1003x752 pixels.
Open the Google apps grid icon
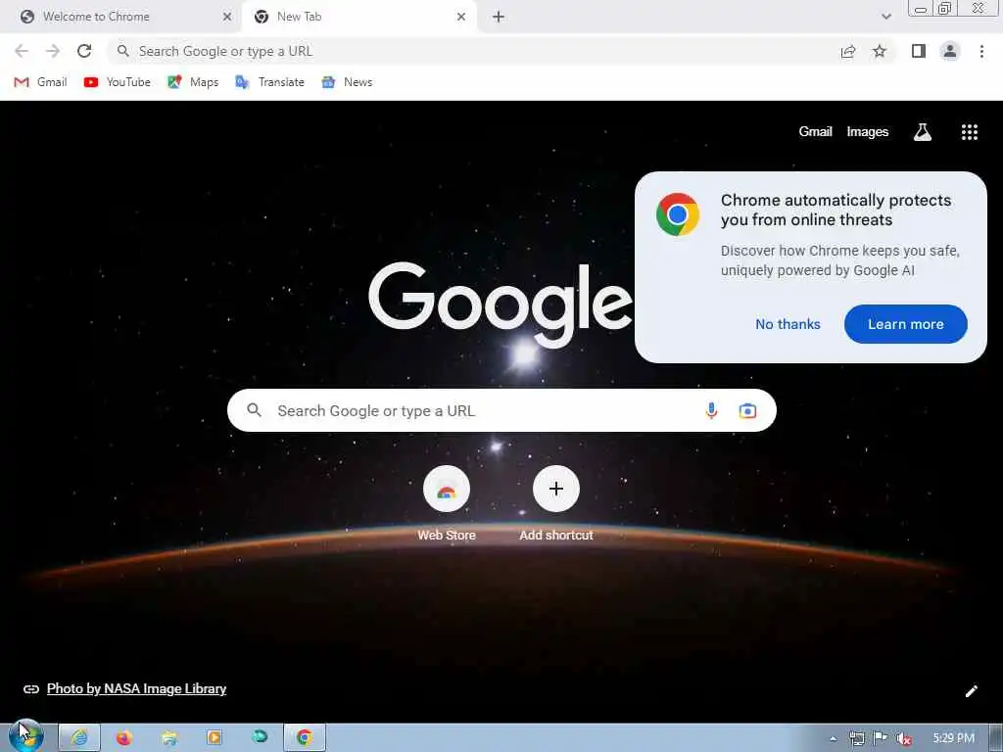click(969, 132)
